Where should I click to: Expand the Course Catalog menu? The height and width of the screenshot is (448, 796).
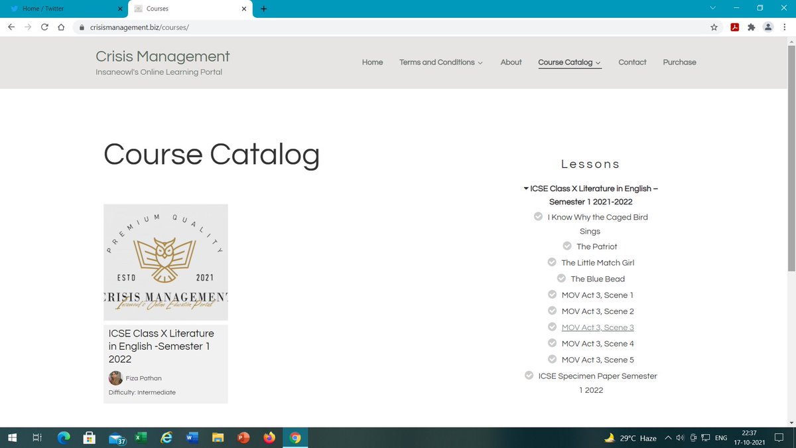click(598, 63)
